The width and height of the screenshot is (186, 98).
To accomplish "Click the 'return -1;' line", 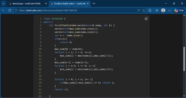I will pos(61,90).
